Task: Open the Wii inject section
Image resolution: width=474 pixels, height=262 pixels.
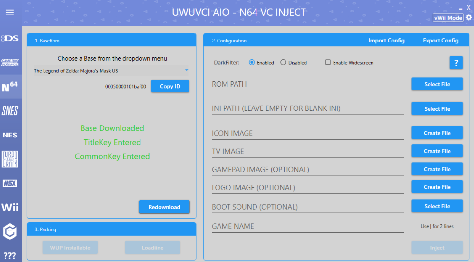Action: coord(10,207)
